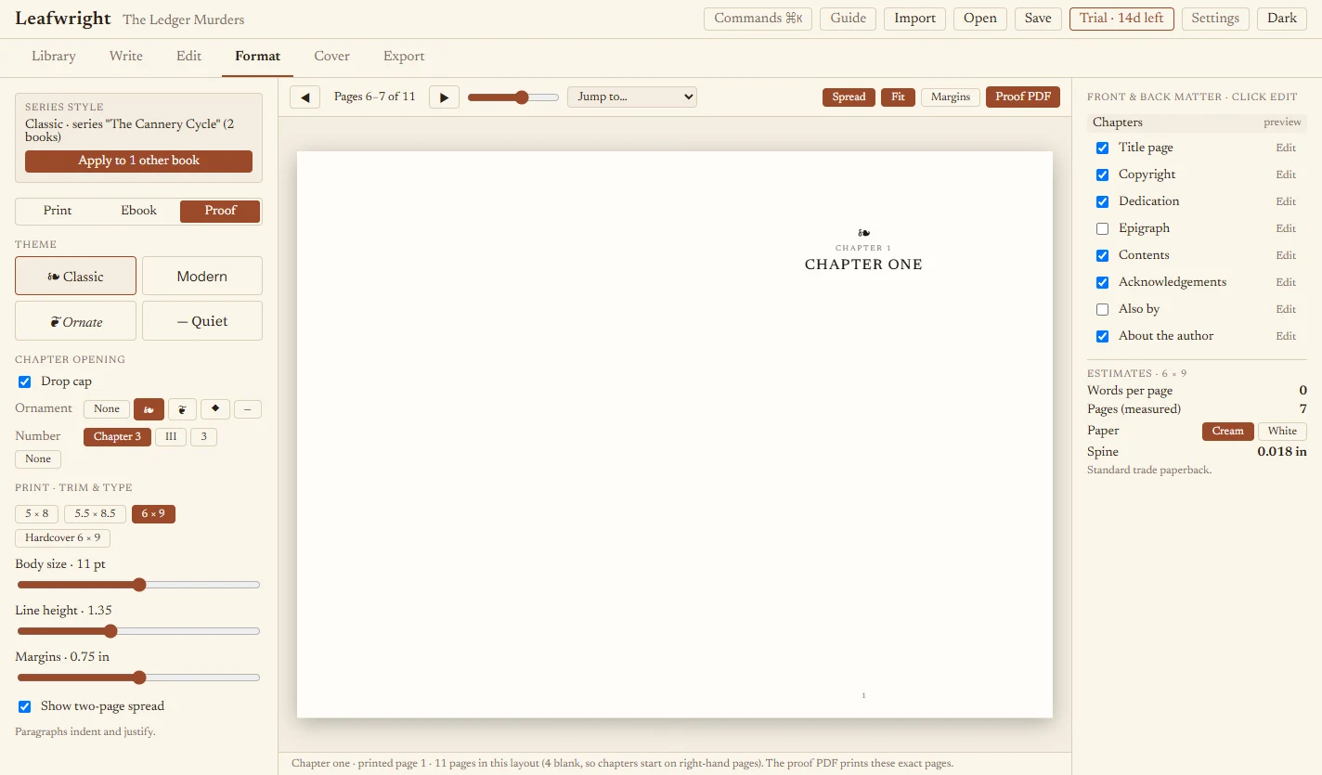Go to the Cover tab
This screenshot has width=1322, height=775.
point(331,56)
